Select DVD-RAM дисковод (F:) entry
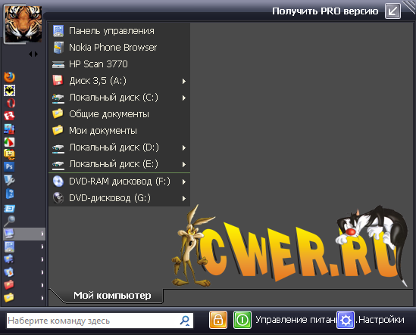Image resolution: width=416 pixels, height=335 pixels. click(x=119, y=181)
